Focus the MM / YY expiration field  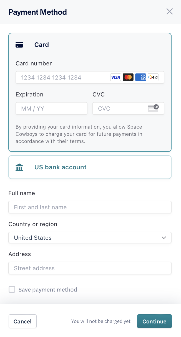coord(51,108)
